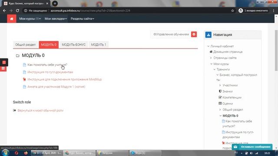Viewport: 278px width, 156px height.
Task: Click the return-role arrow icon under Switch role
Action: (14, 110)
